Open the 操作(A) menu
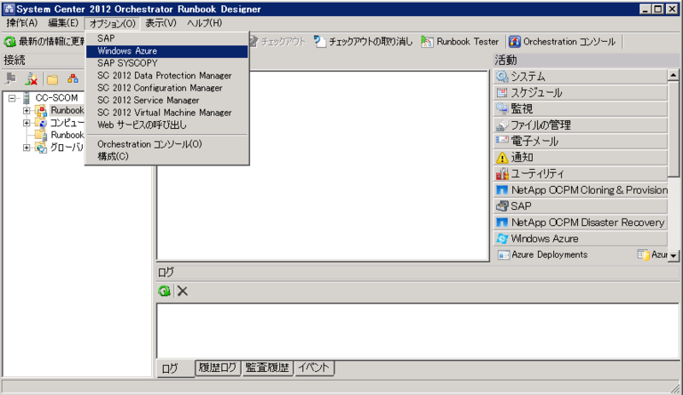 22,23
